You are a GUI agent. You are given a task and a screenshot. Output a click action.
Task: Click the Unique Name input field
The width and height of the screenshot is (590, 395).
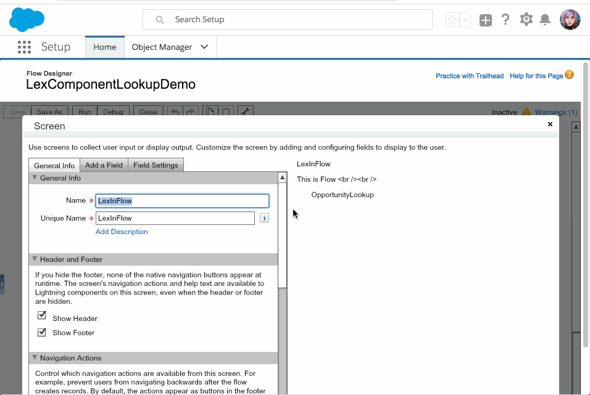click(x=175, y=218)
